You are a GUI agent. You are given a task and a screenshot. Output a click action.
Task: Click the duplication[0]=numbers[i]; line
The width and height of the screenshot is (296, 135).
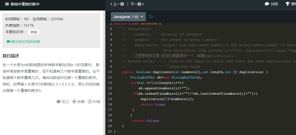[x=167, y=99]
